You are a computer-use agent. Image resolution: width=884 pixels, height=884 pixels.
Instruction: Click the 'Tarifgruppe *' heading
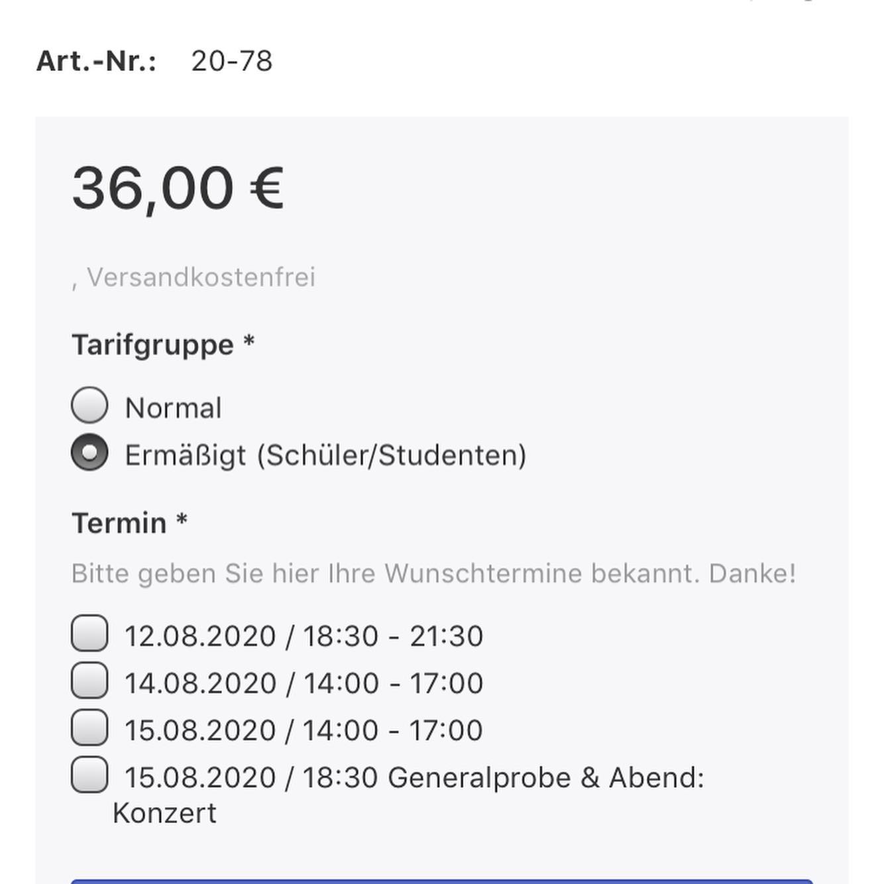(163, 345)
